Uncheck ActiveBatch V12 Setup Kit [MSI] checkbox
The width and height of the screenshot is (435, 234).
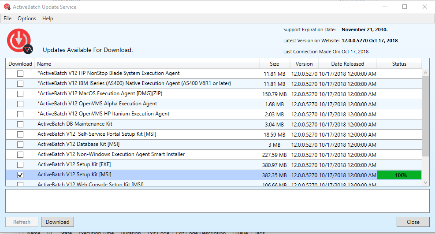tap(20, 175)
